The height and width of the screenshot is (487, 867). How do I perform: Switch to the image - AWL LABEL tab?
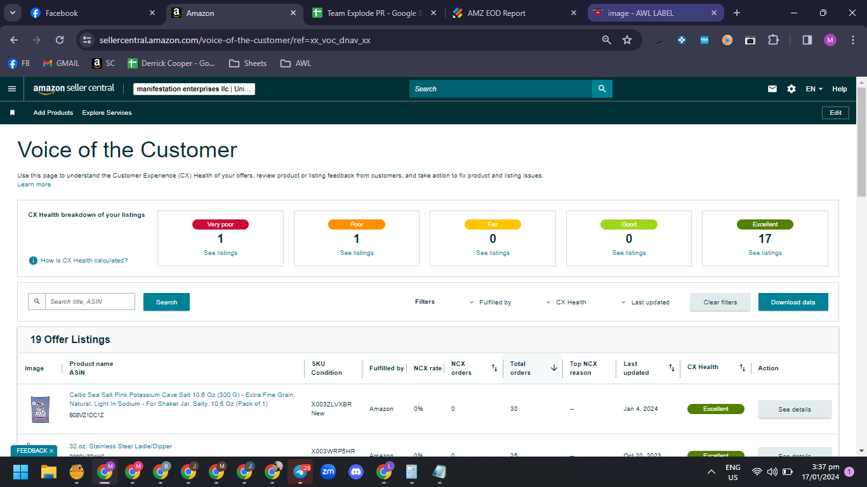point(656,13)
